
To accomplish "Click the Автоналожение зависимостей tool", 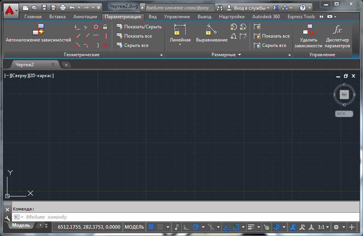I will 38,33.
